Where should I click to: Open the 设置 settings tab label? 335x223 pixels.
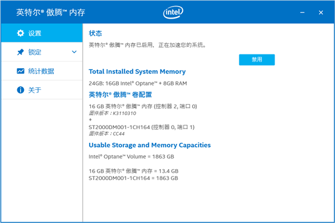(35, 33)
